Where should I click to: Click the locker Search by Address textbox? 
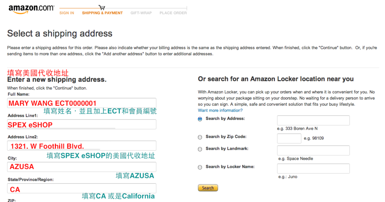click(x=313, y=120)
